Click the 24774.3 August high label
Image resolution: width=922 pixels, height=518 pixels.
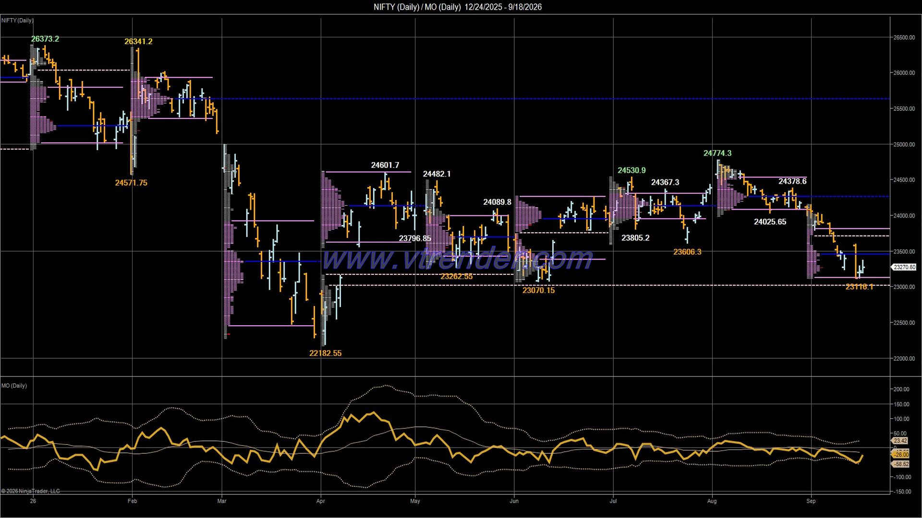717,153
